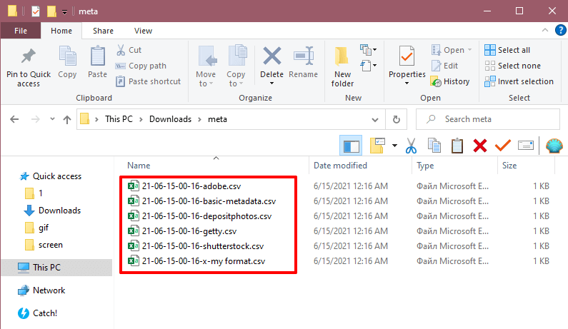Open the File menu tab

[x=21, y=31]
